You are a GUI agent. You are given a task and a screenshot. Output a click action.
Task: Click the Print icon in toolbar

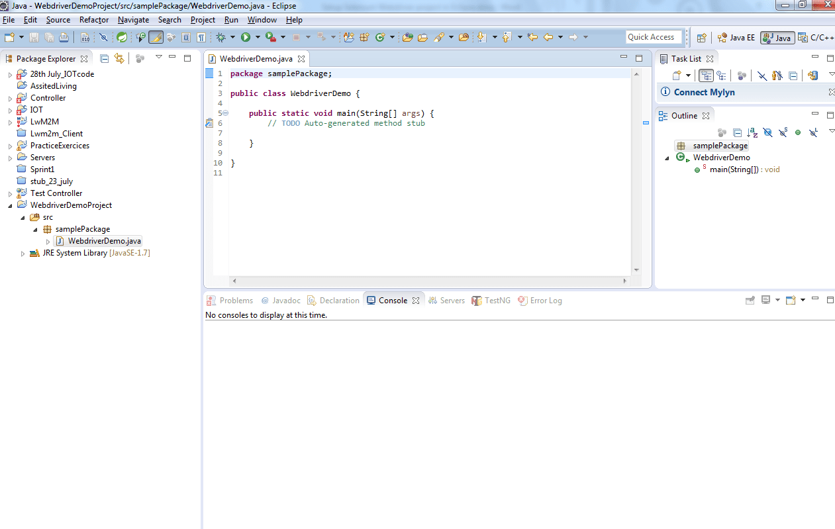point(64,38)
